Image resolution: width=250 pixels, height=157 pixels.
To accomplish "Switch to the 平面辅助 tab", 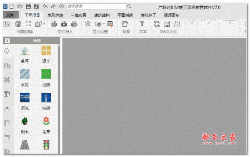I will (125, 15).
